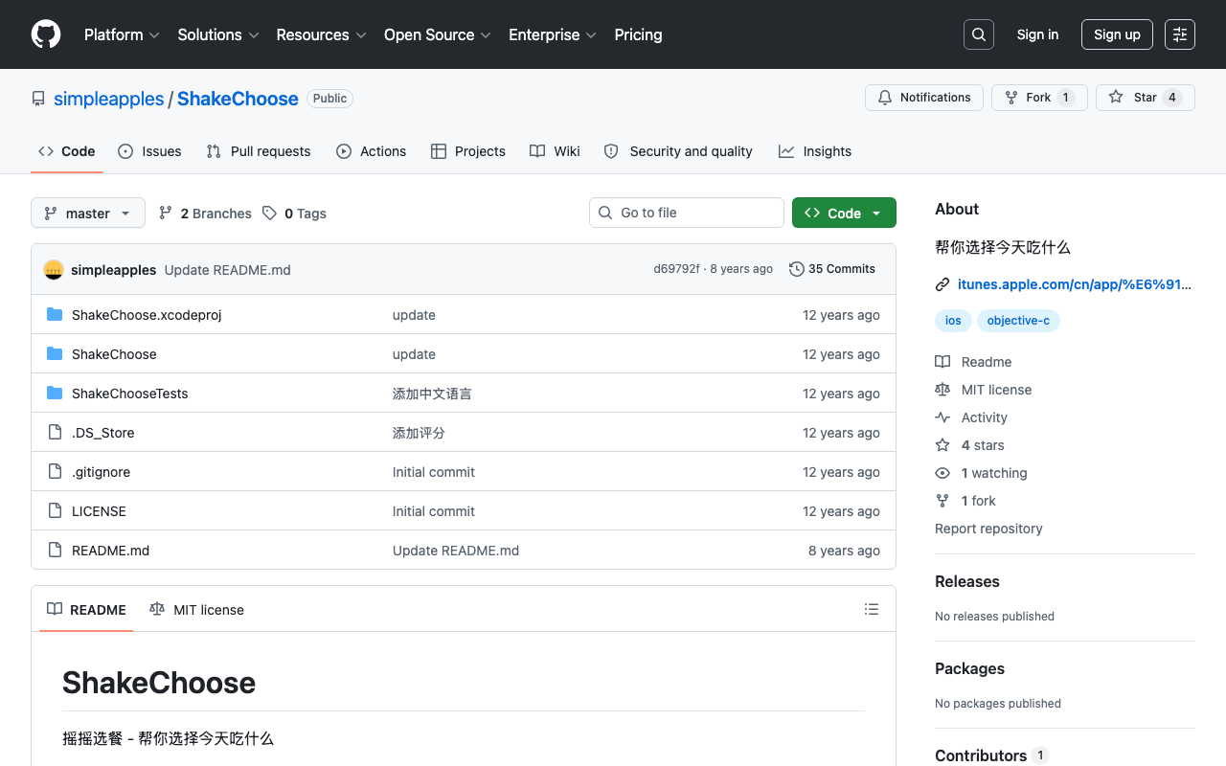The height and width of the screenshot is (766, 1226).
Task: Open the Insights tab
Action: point(815,151)
